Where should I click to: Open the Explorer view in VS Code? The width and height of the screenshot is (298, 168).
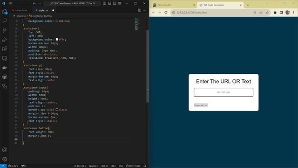(x=5, y=12)
